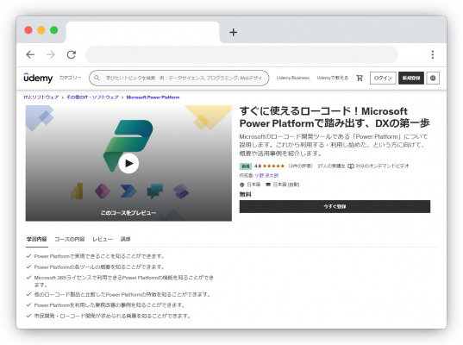Switch to the コースの内容 tab
The width and height of the screenshot is (463, 345).
click(70, 239)
